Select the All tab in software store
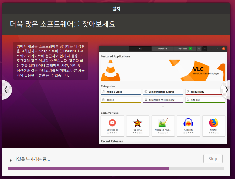Image resolution: width=235 pixels, height=179 pixels. pos(140,49)
